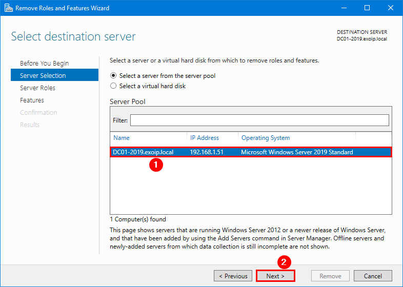Go to the Server Selection step
This screenshot has height=287, width=403.
(43, 76)
